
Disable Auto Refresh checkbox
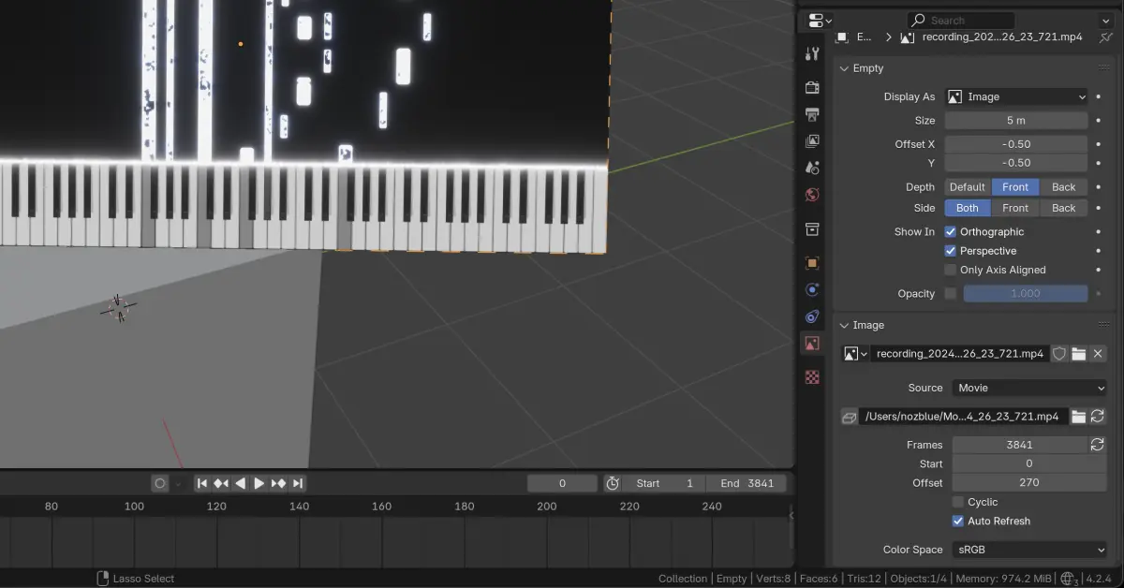pos(957,521)
